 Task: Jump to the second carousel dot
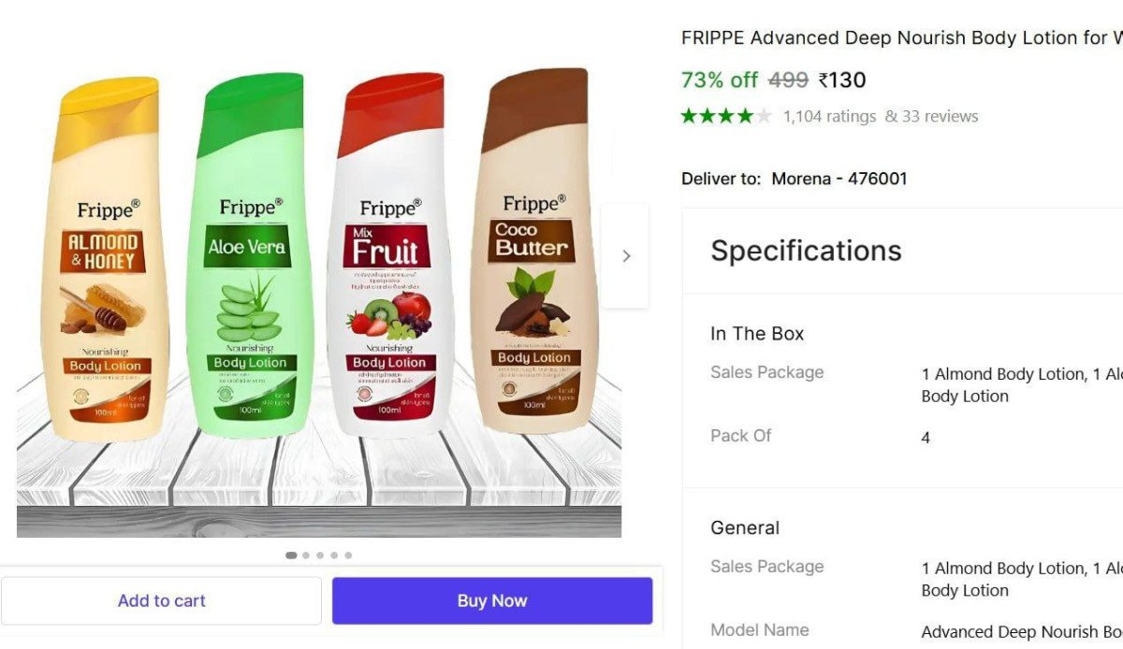coord(306,555)
